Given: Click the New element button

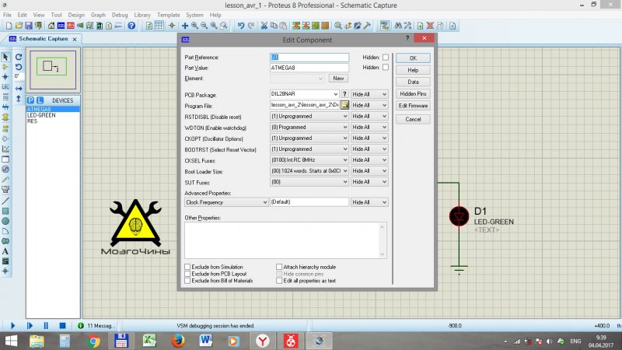Looking at the screenshot, I should pos(338,79).
